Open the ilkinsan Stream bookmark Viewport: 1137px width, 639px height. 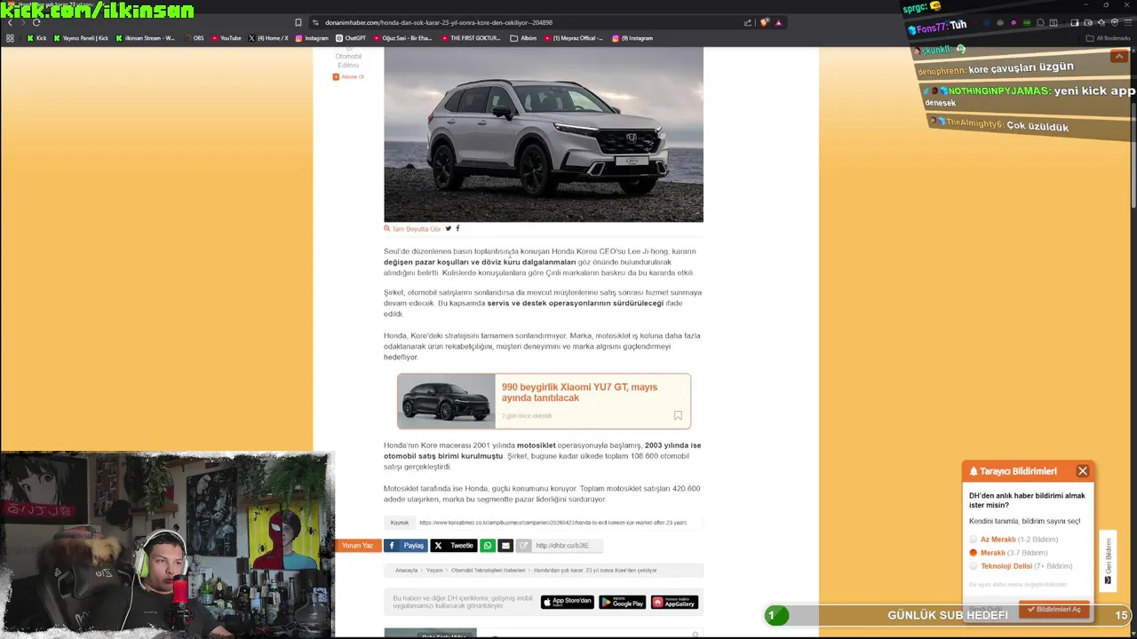point(146,38)
